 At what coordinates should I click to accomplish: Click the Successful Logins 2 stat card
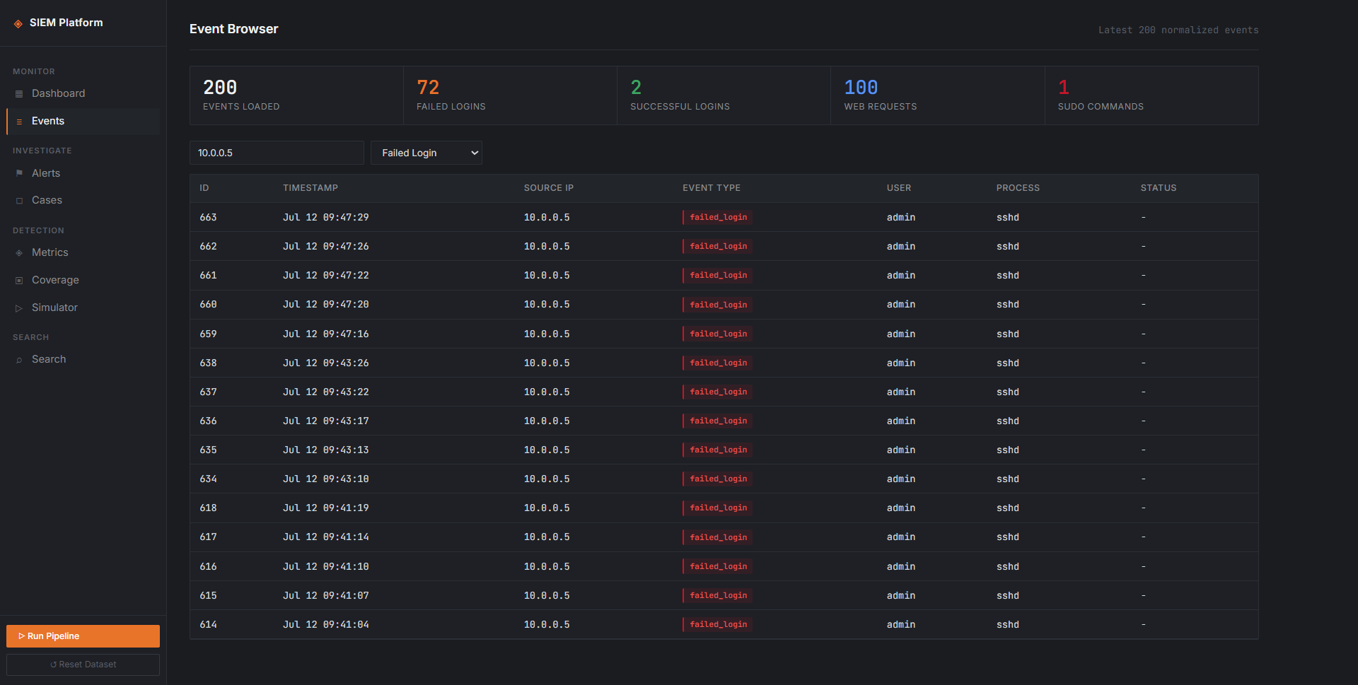click(x=724, y=95)
